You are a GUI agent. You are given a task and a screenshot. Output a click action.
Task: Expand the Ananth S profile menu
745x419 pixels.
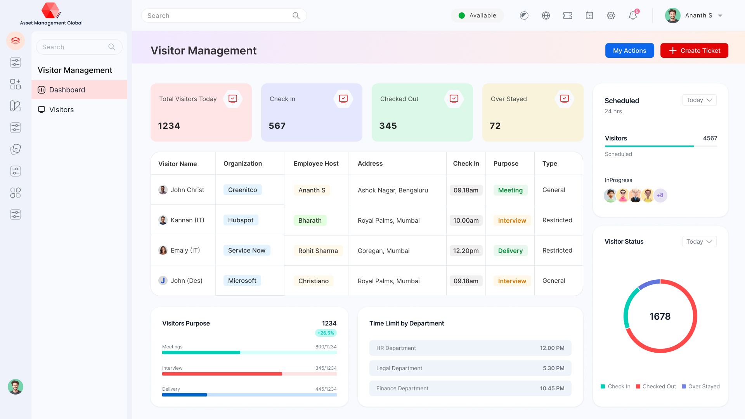click(x=720, y=16)
